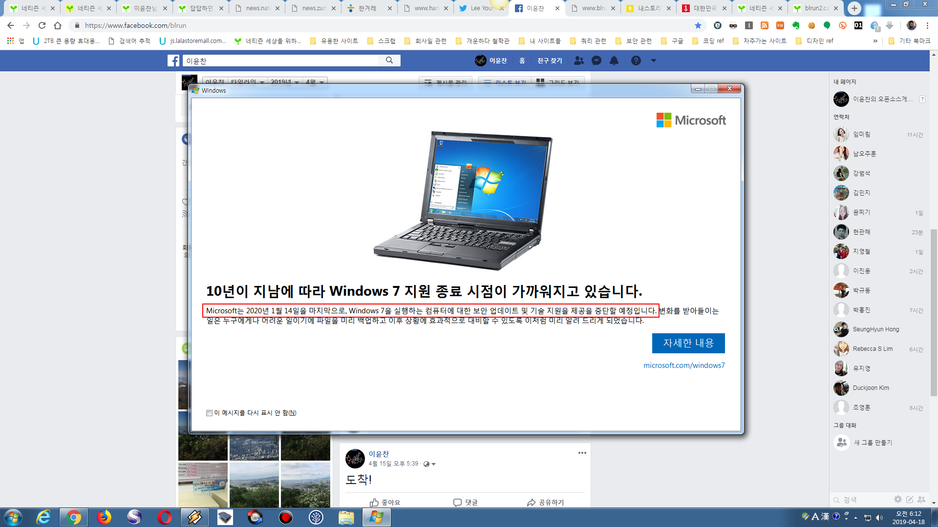Click the Facebook search magnifier button

click(389, 61)
